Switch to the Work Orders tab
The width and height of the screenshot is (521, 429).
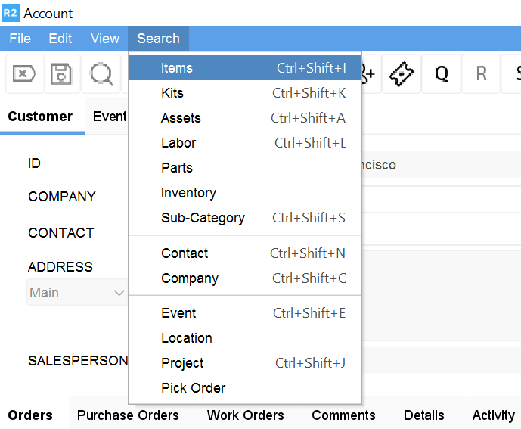[x=245, y=415]
